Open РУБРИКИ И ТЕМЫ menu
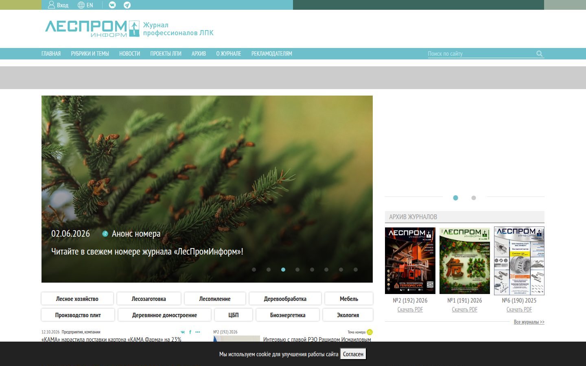Viewport: 586px width, 366px height. point(90,54)
